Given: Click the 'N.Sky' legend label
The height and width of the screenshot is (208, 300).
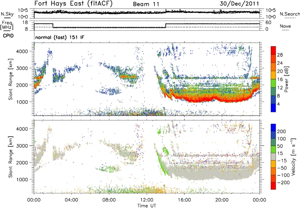Looking at the screenshot, I should point(7,14).
